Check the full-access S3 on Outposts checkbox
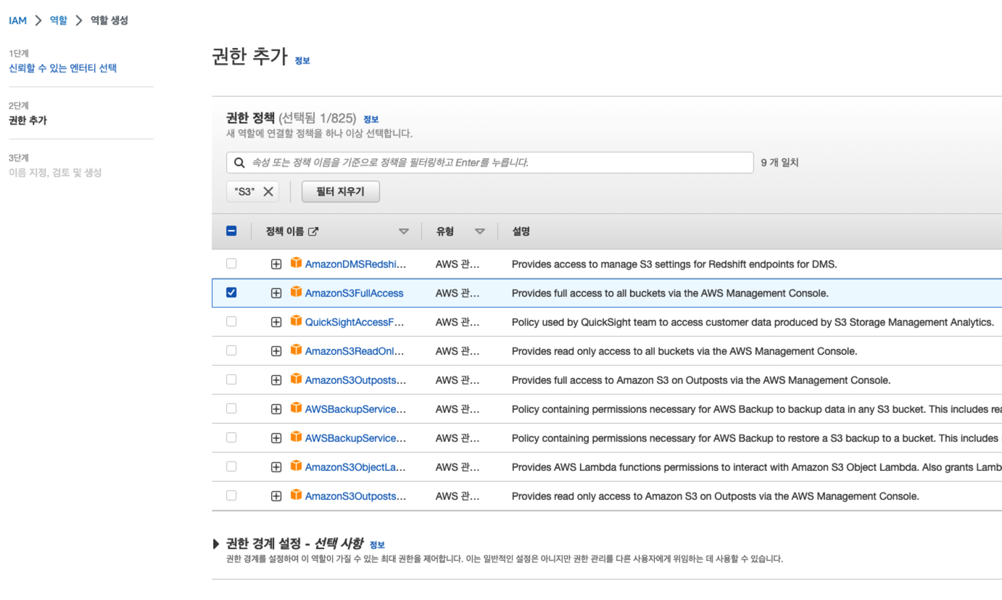1002x600 pixels. [231, 379]
